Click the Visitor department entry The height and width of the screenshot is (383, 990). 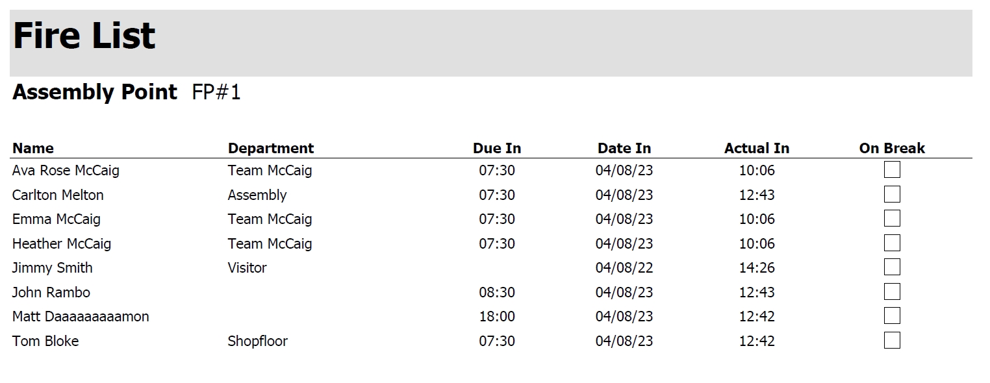(247, 267)
